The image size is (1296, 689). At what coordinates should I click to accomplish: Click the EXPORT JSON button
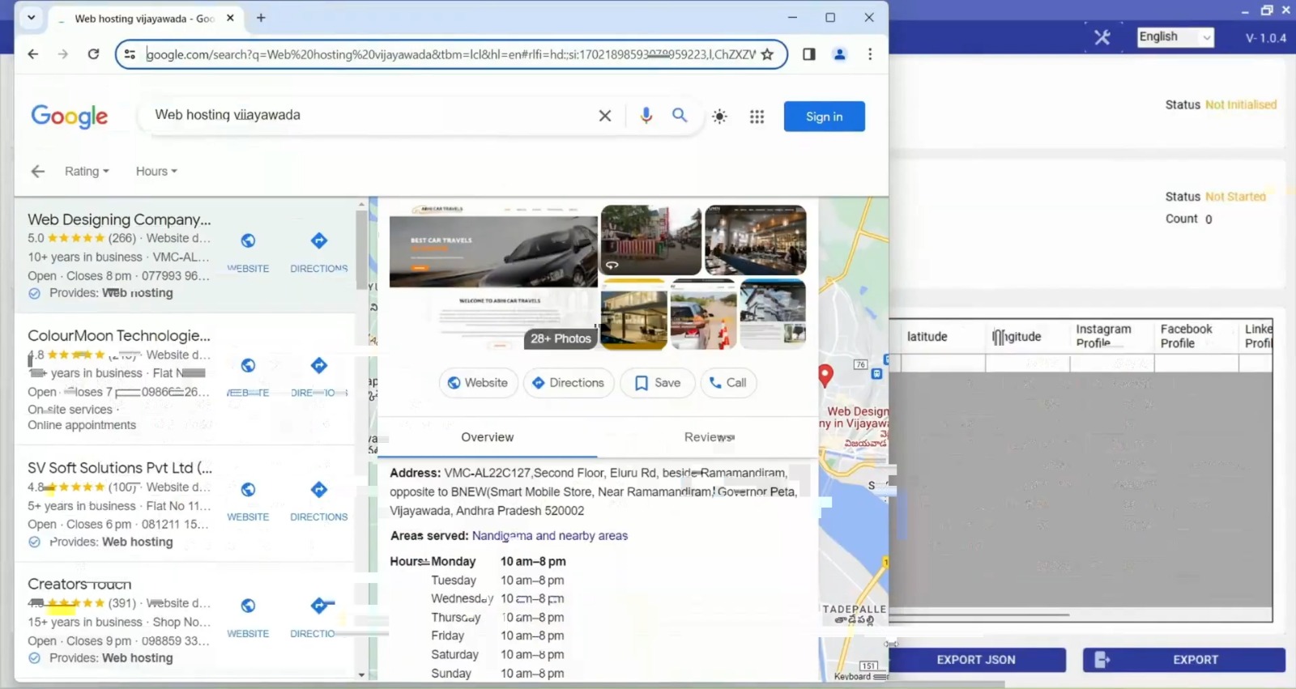976,660
